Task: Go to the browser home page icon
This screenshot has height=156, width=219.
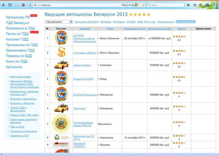Action: 188,5
